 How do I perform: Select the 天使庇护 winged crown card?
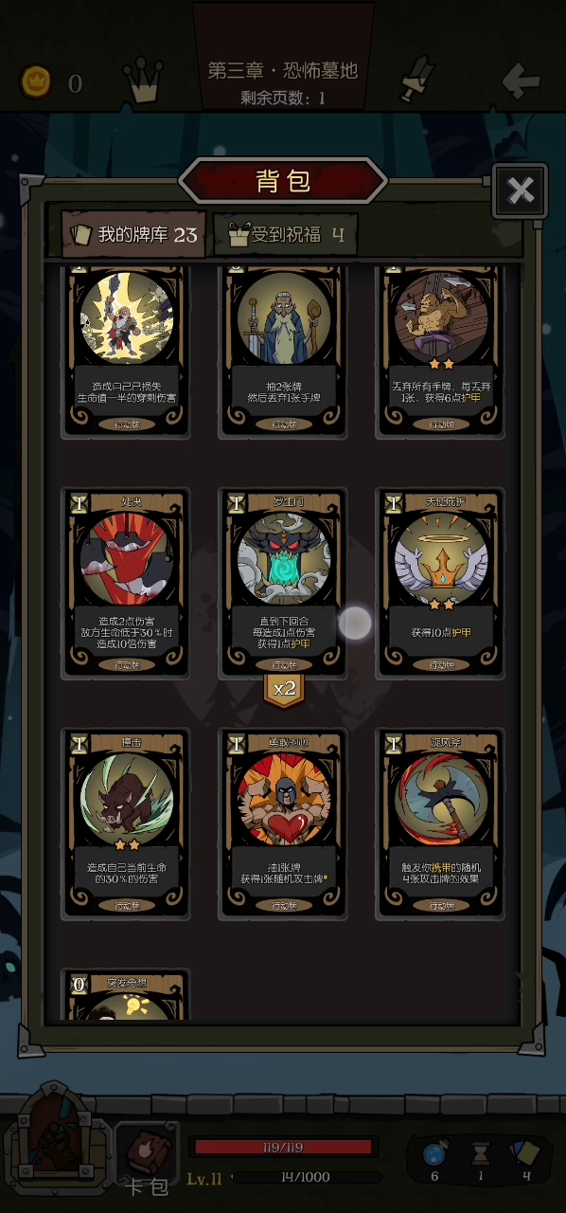point(440,583)
